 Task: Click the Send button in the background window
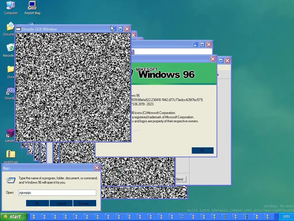(180, 179)
